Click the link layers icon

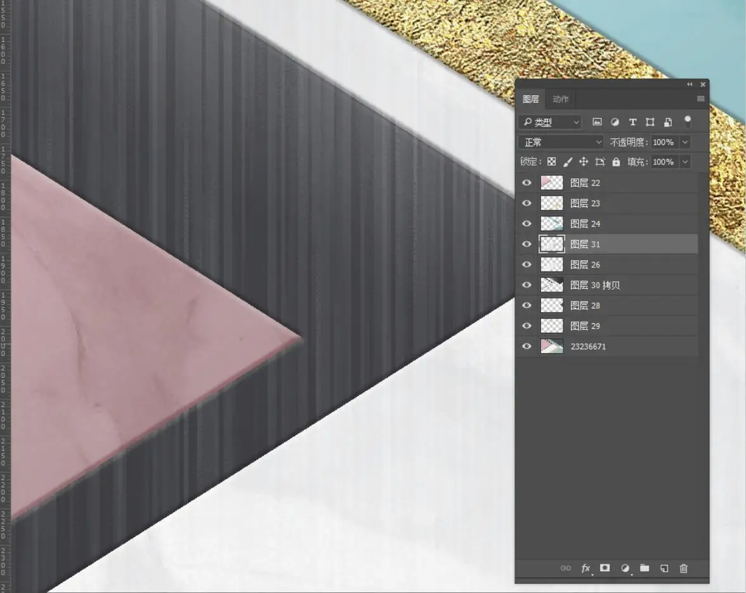click(x=566, y=568)
